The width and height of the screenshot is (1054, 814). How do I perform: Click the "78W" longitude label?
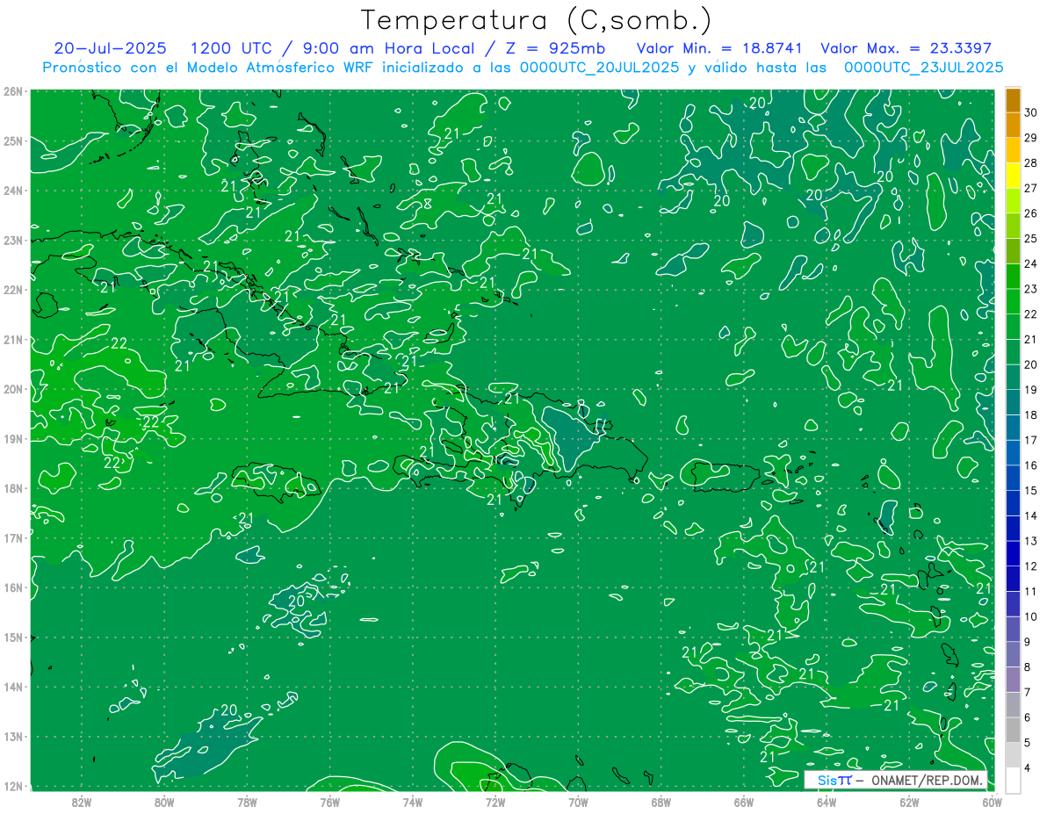[x=247, y=802]
